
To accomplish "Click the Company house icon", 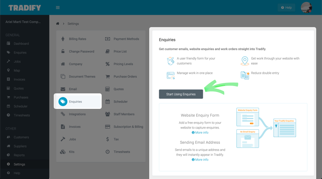I will [63, 64].
